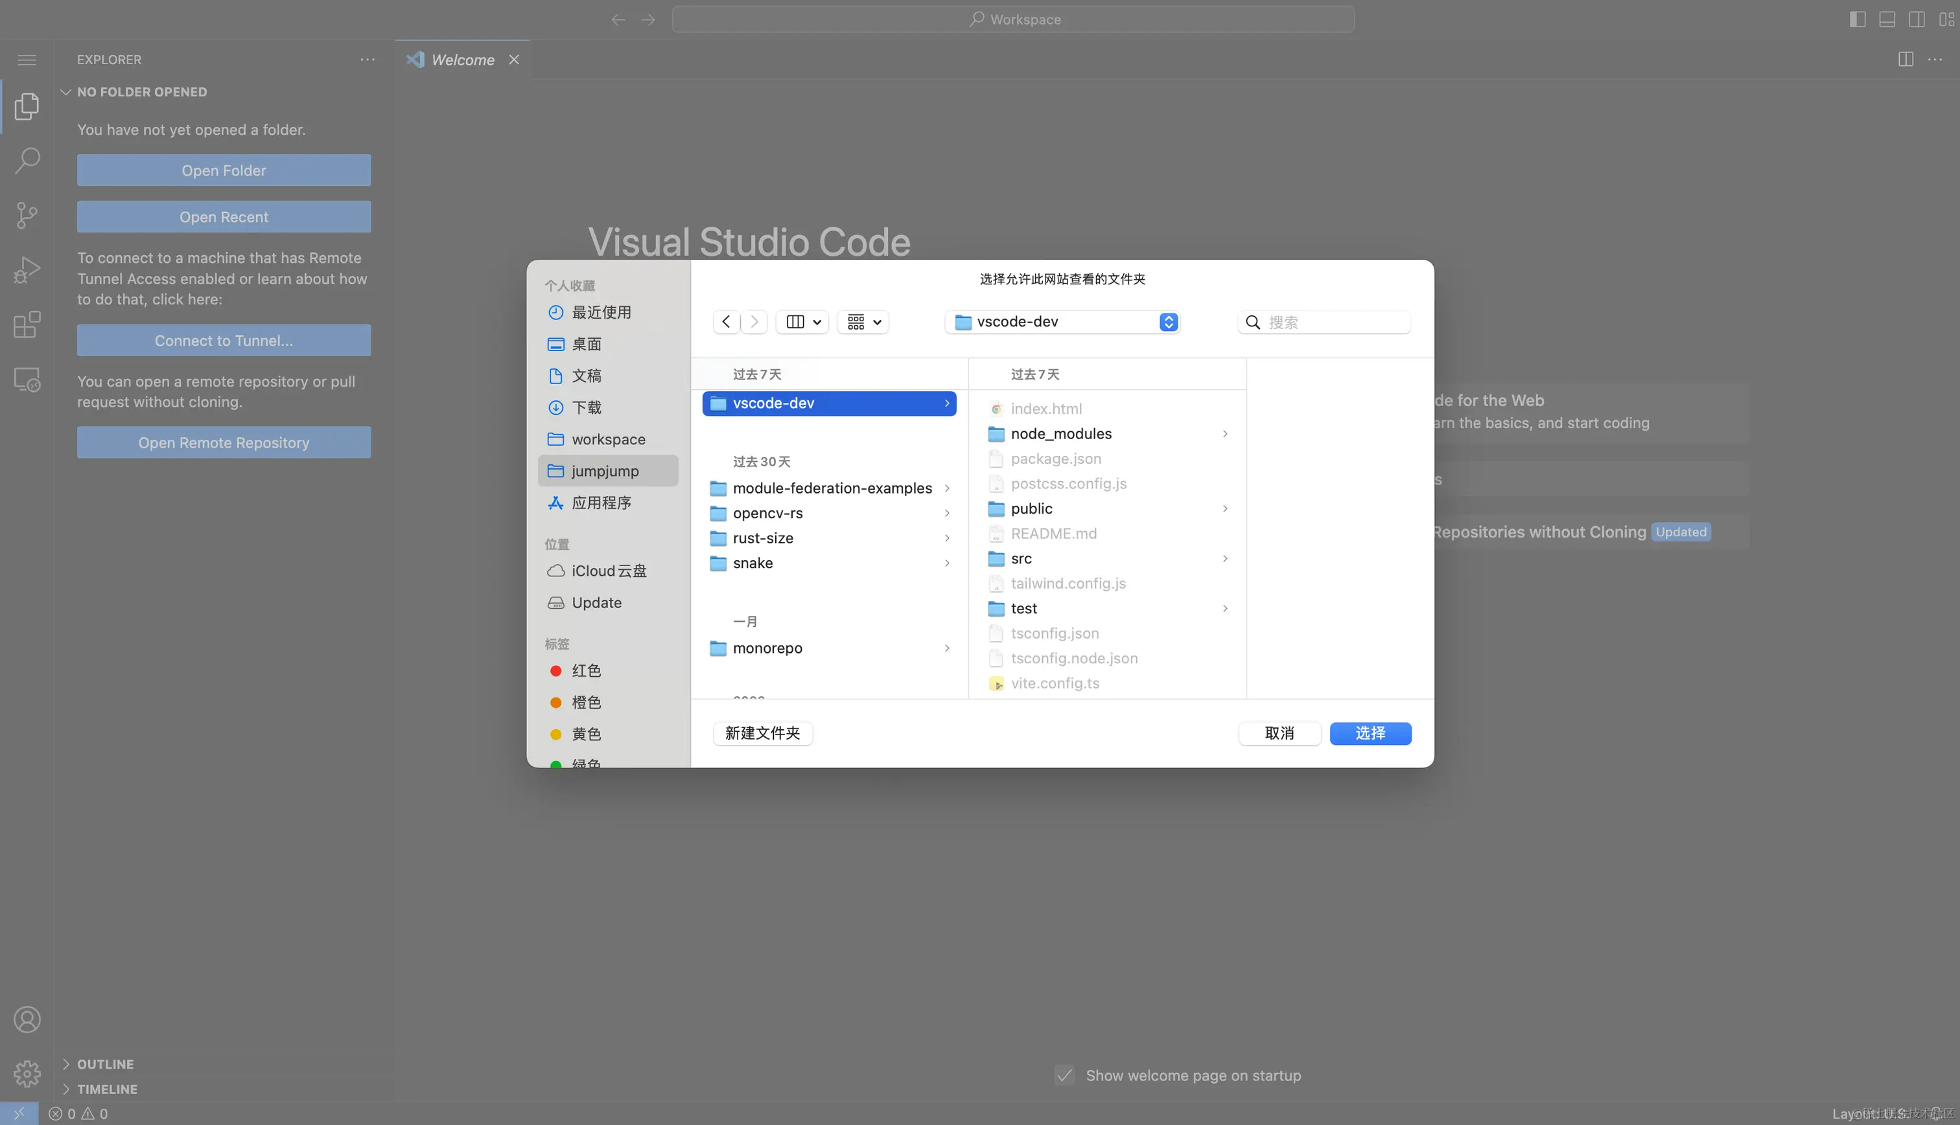1960x1125 pixels.
Task: Open the Search view in activity bar
Action: click(x=27, y=161)
